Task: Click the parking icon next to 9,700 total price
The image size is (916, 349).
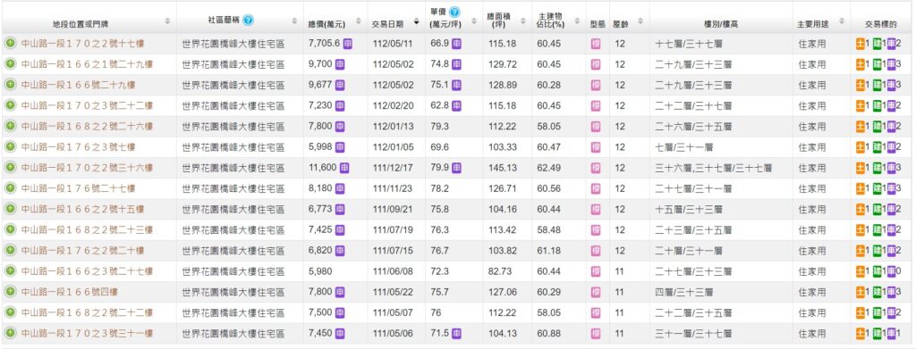Action: [x=339, y=64]
